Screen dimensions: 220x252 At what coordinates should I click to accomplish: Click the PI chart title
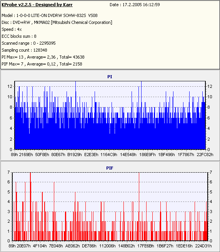point(110,77)
